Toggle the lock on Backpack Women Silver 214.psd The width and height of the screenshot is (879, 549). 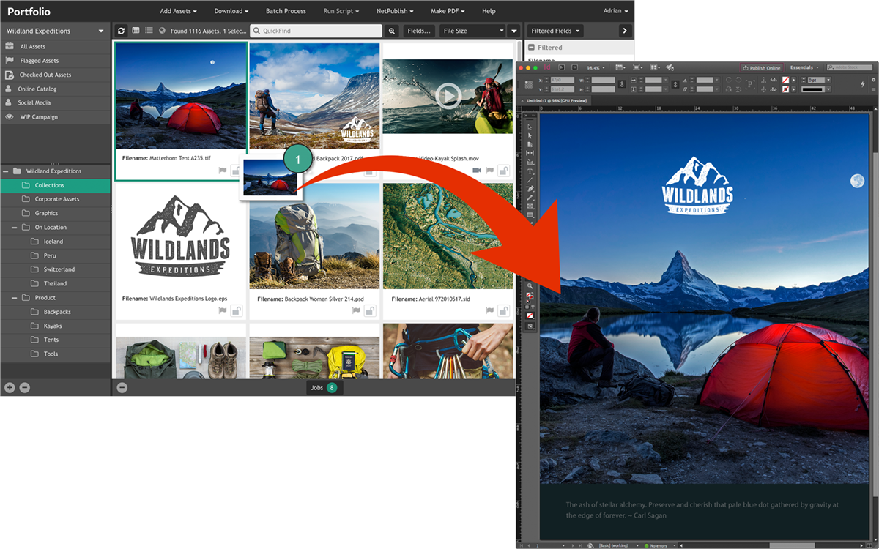(x=370, y=310)
